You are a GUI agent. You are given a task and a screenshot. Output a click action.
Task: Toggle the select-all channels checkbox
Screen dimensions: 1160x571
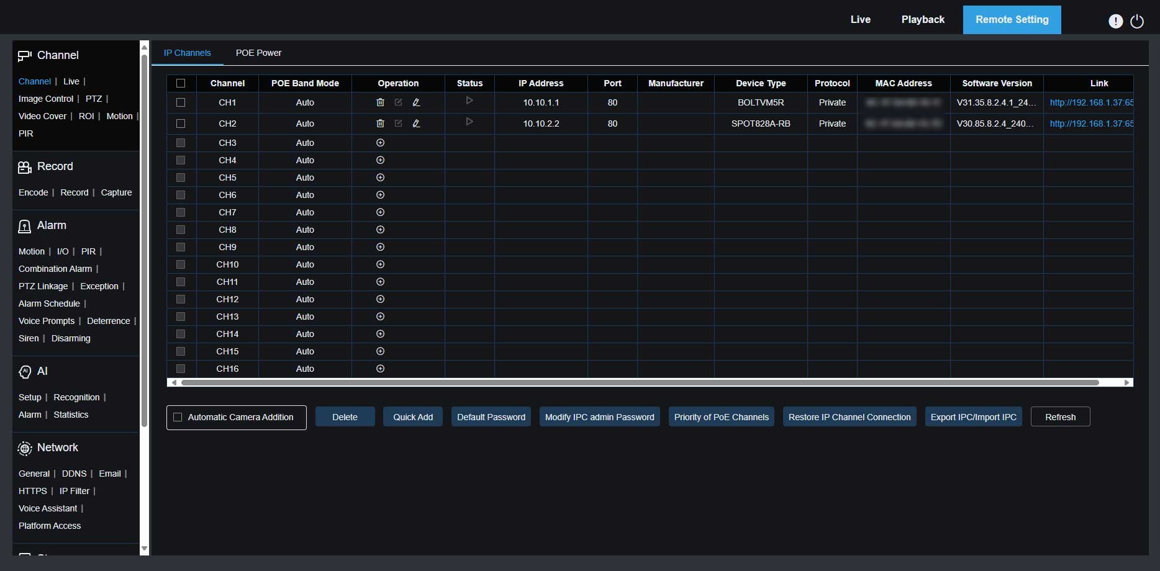click(181, 83)
